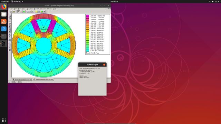The image size is (221, 124).
Task: Open the Zoom menu
Action: (x=19, y=9)
